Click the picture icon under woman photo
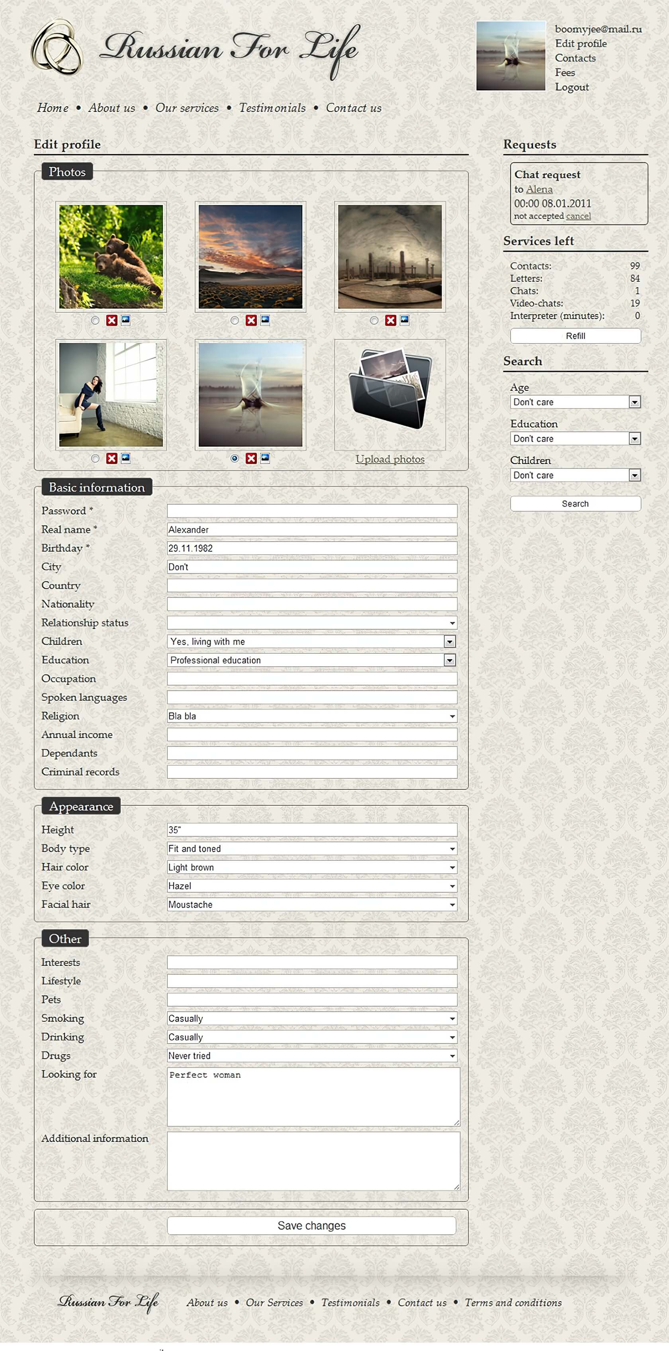 pyautogui.click(x=126, y=458)
